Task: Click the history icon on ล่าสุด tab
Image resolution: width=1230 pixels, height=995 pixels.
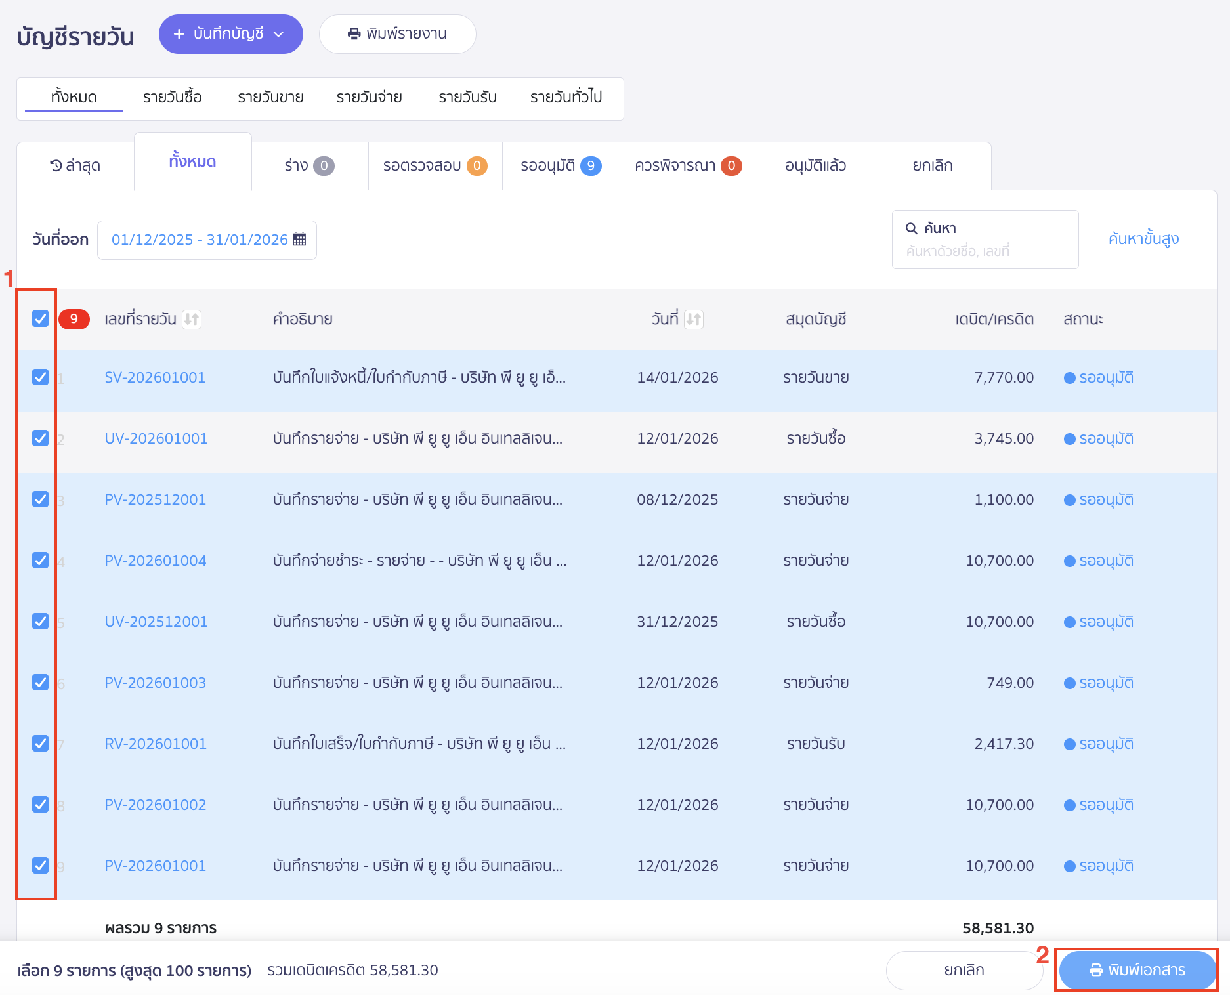Action: 56,165
